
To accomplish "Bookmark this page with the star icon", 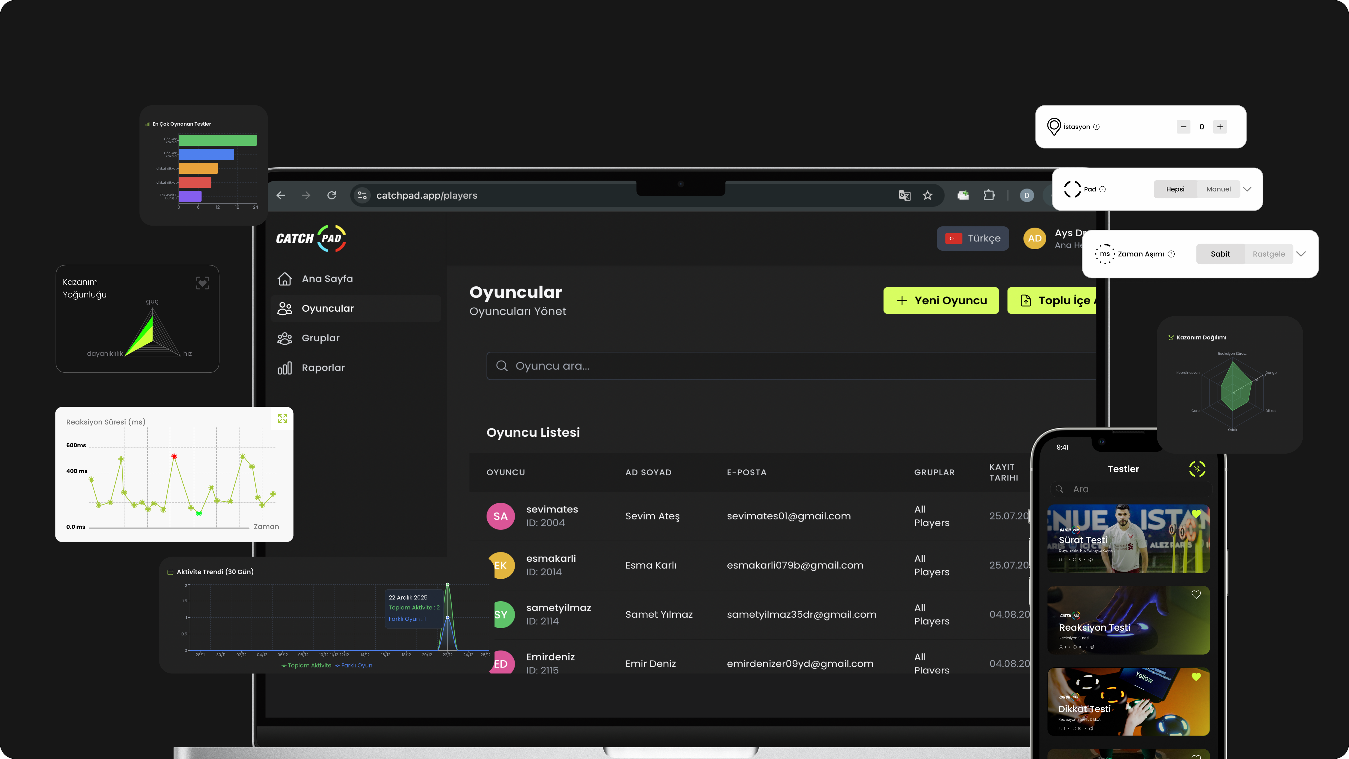I will pyautogui.click(x=928, y=195).
